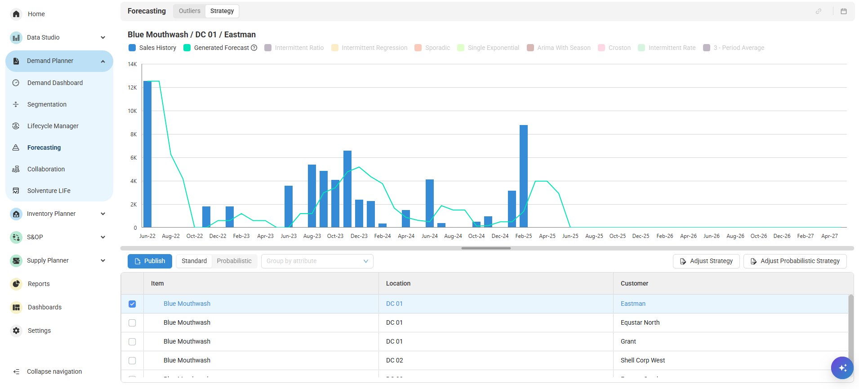Toggle the Sales History legend swatch

click(x=132, y=48)
